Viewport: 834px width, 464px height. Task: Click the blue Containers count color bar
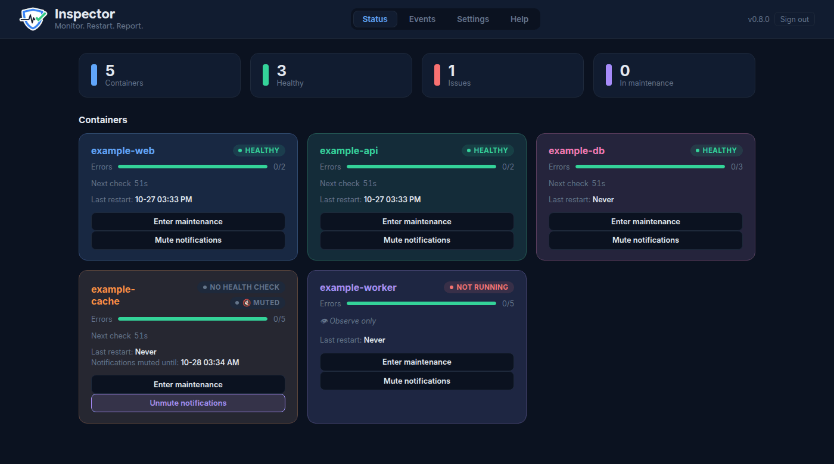[94, 75]
